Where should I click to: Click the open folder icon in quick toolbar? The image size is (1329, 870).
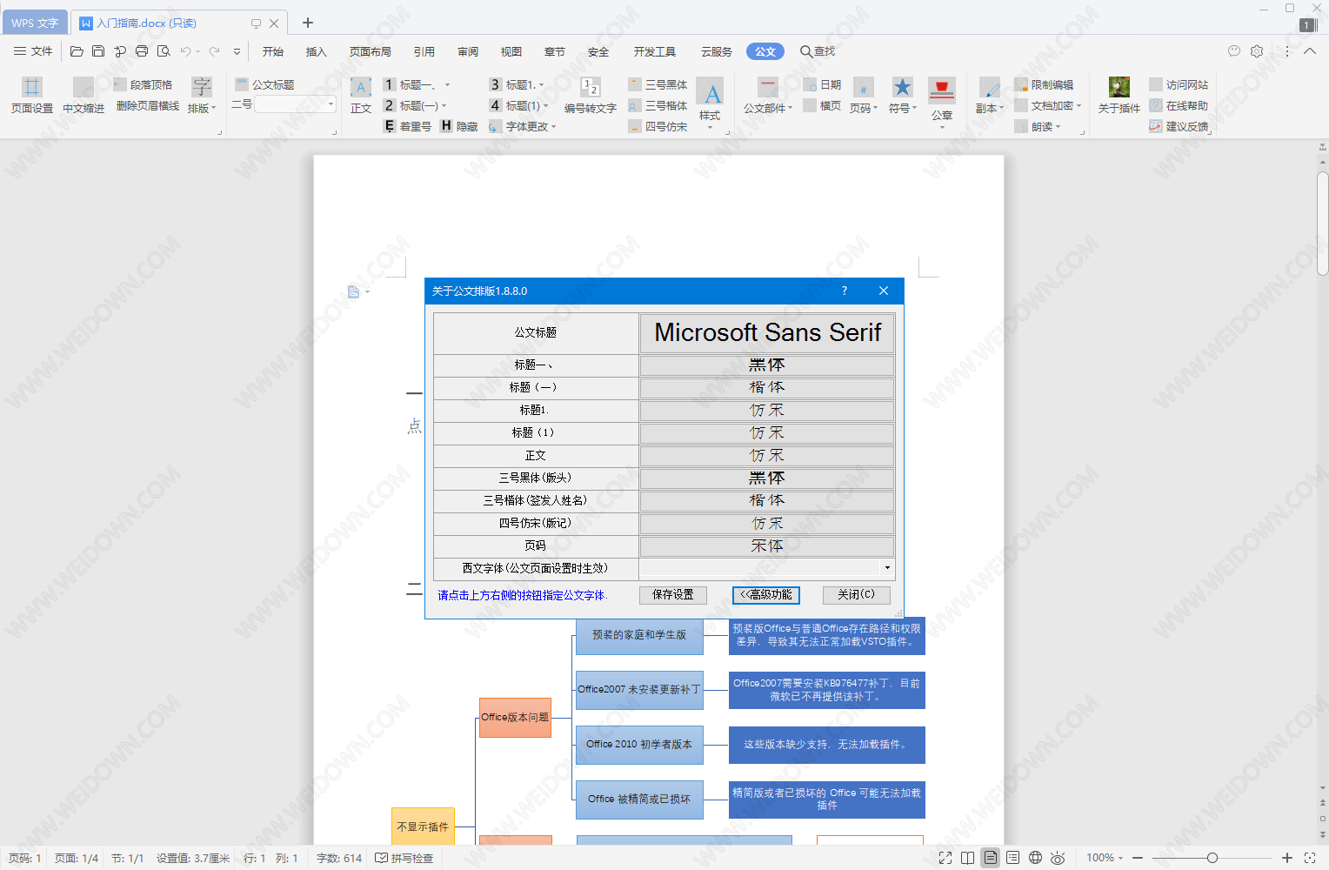point(77,51)
